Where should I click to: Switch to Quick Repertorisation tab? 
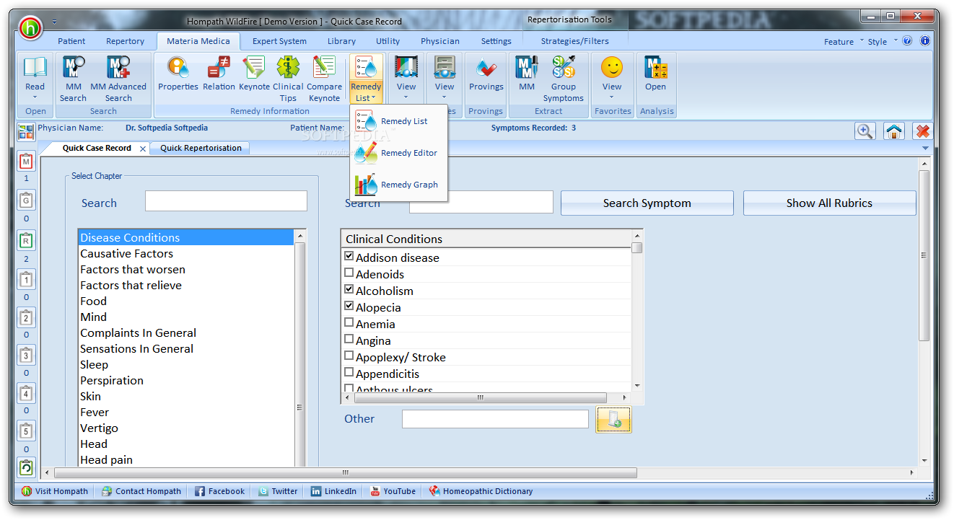pyautogui.click(x=201, y=148)
